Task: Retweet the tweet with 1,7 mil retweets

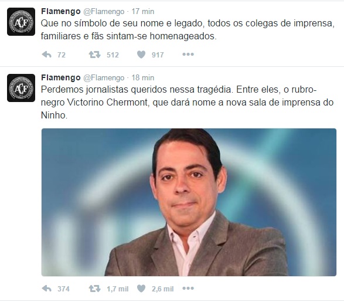Action: tap(94, 289)
